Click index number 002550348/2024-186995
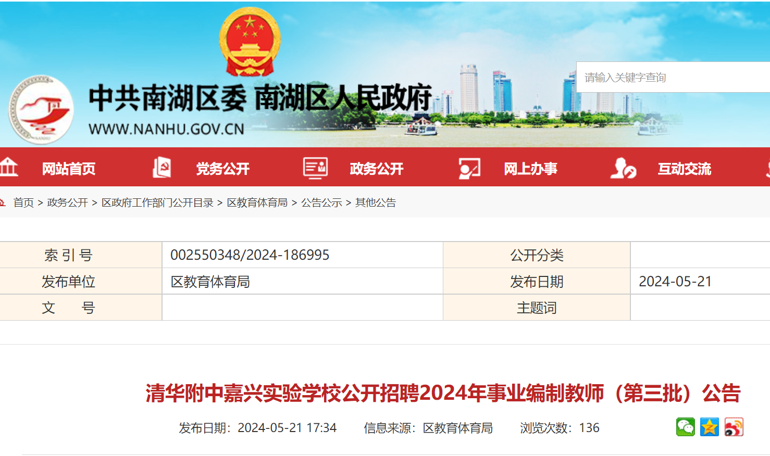Screen dimensions: 770x456 click(x=250, y=255)
